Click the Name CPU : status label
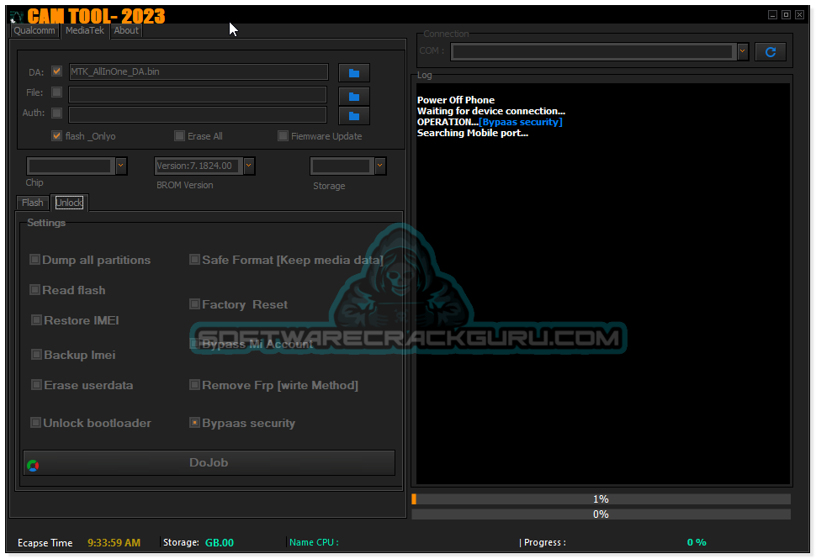 (x=314, y=542)
